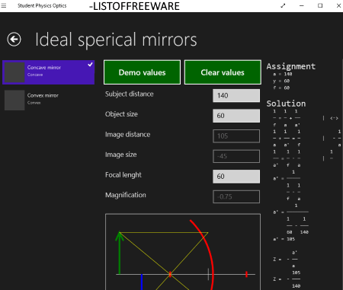The height and width of the screenshot is (290, 343).
Task: Click the Magnification field showing -0.75
Action: (x=236, y=196)
